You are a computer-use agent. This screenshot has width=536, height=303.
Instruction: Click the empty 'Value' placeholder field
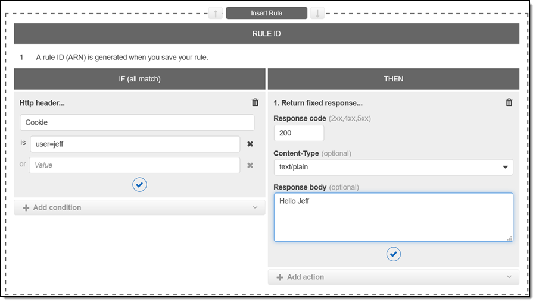pos(135,165)
